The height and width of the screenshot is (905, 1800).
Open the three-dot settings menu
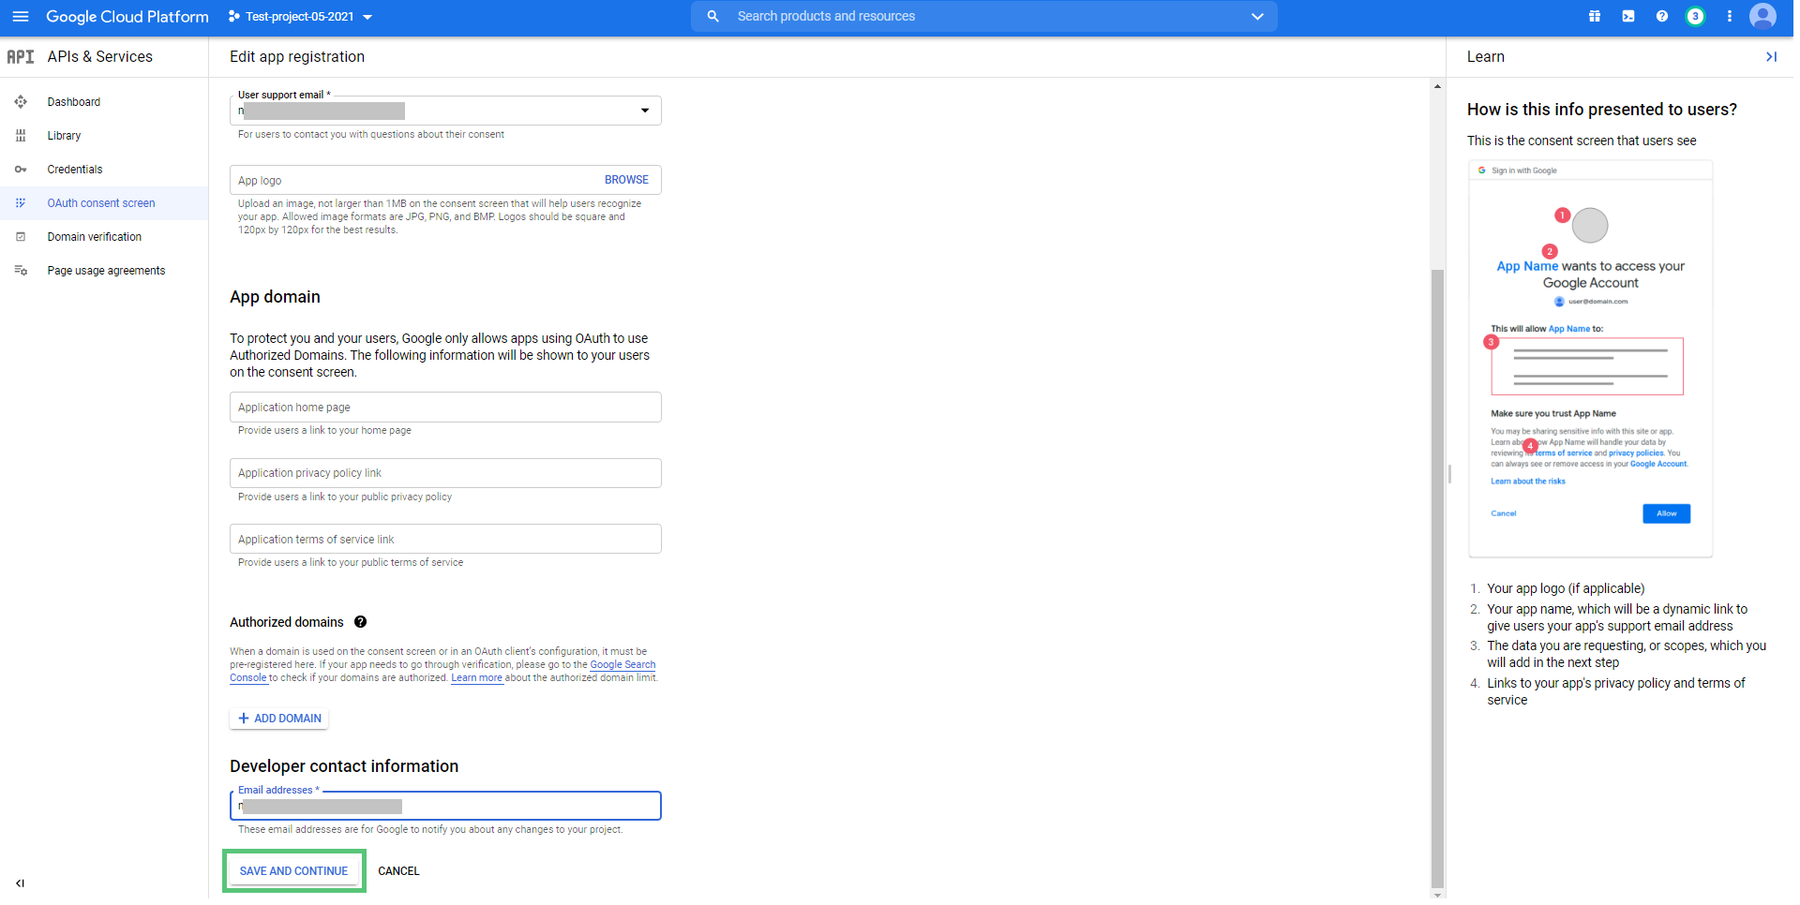pos(1730,17)
